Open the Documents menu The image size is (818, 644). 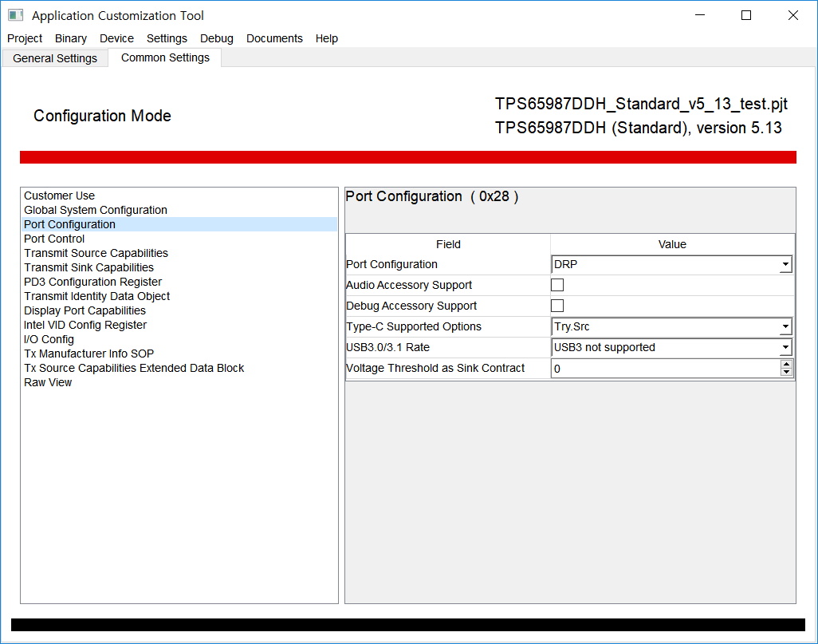coord(274,38)
